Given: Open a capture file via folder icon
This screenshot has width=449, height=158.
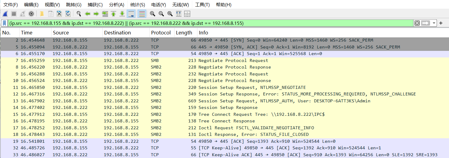Looking at the screenshot, I should click(42, 14).
